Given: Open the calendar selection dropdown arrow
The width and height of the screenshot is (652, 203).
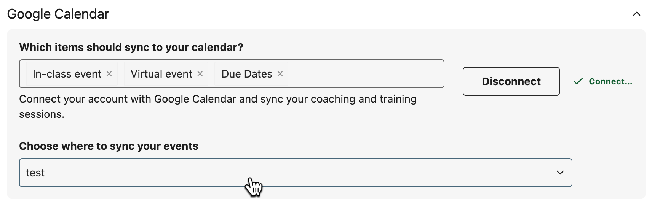Looking at the screenshot, I should (x=560, y=173).
